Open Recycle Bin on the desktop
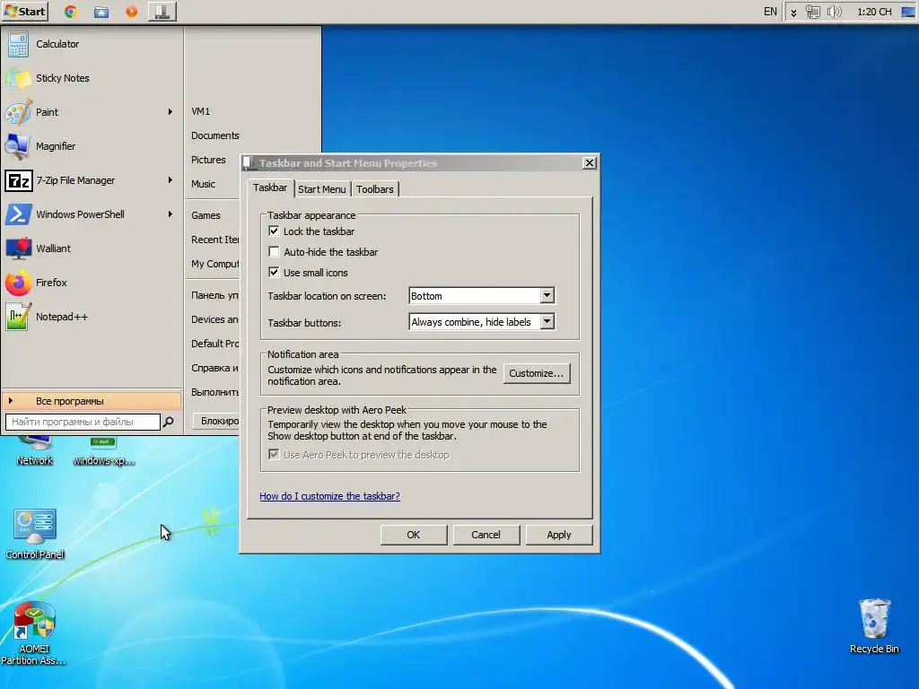 tap(874, 625)
